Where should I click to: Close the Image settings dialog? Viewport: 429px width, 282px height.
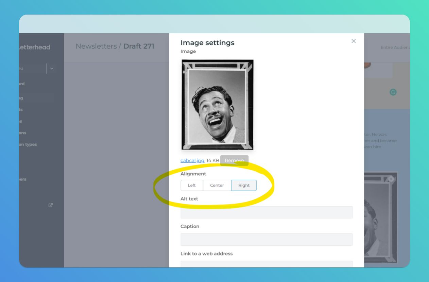pyautogui.click(x=354, y=41)
